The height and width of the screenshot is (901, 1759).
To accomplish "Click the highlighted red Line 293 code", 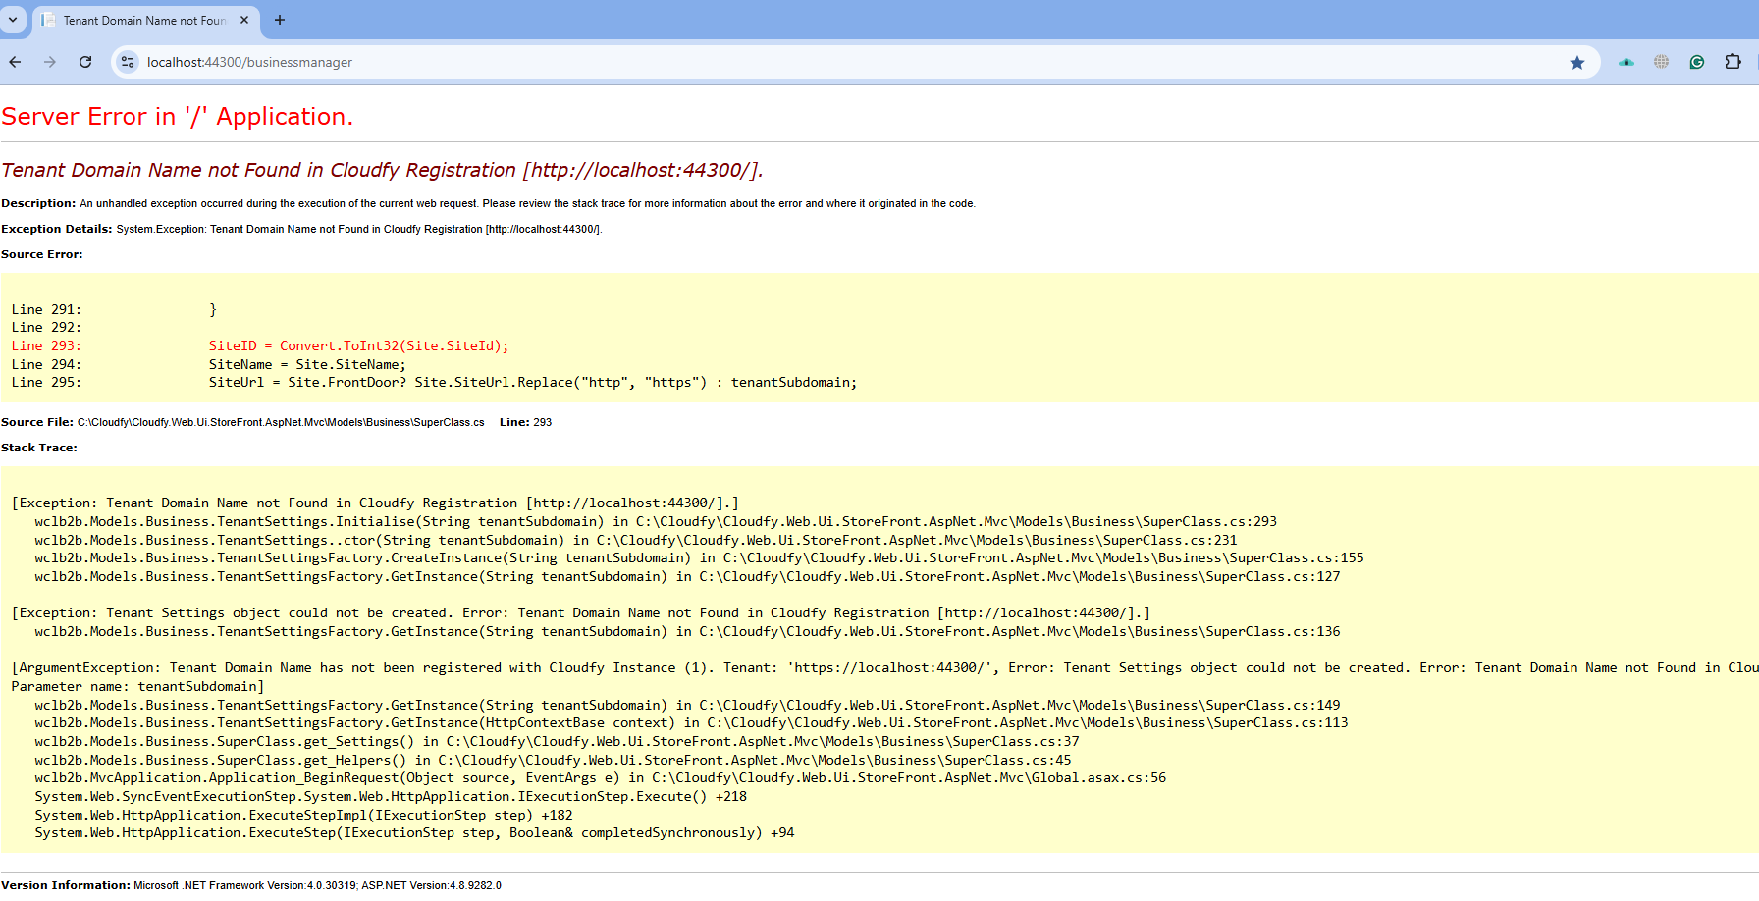I will 358,345.
